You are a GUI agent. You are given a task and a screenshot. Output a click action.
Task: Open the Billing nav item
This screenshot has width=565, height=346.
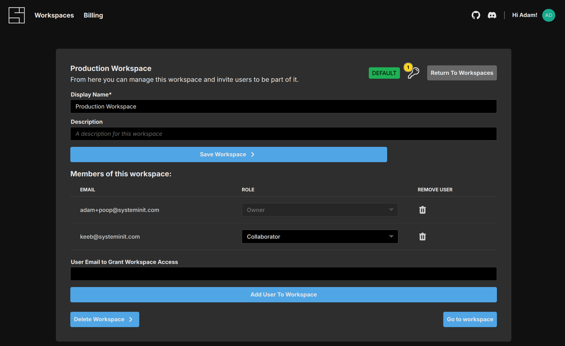point(93,15)
